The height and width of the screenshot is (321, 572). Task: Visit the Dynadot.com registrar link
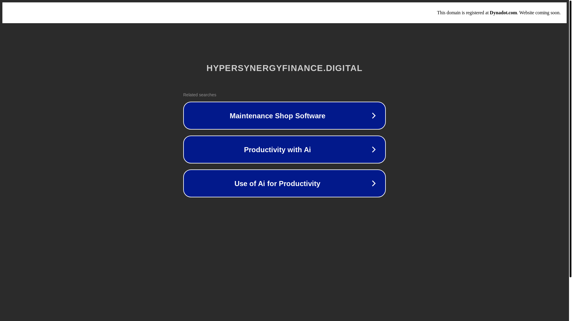(503, 13)
